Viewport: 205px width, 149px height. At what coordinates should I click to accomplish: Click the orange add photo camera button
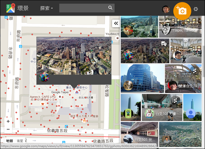182,11
